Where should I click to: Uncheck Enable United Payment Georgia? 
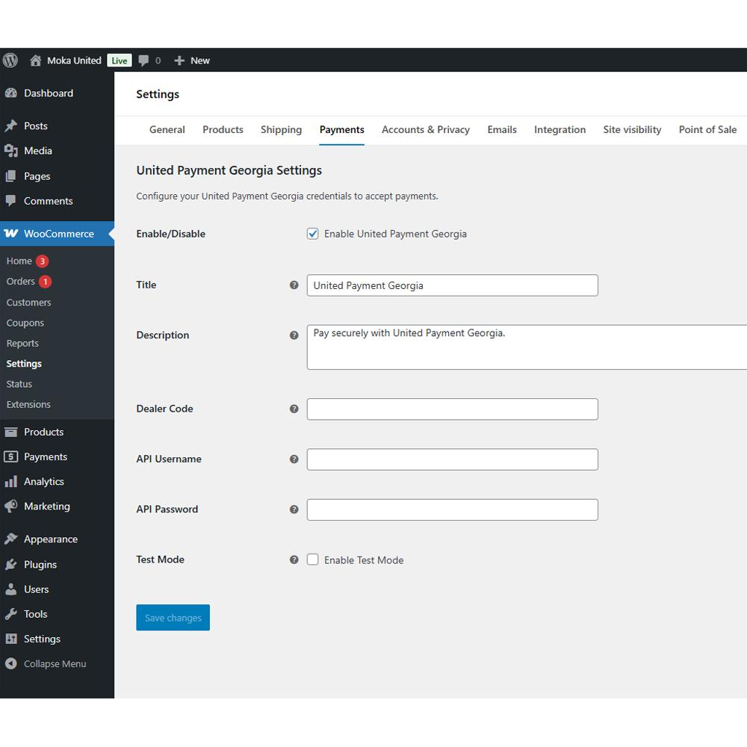pos(312,233)
